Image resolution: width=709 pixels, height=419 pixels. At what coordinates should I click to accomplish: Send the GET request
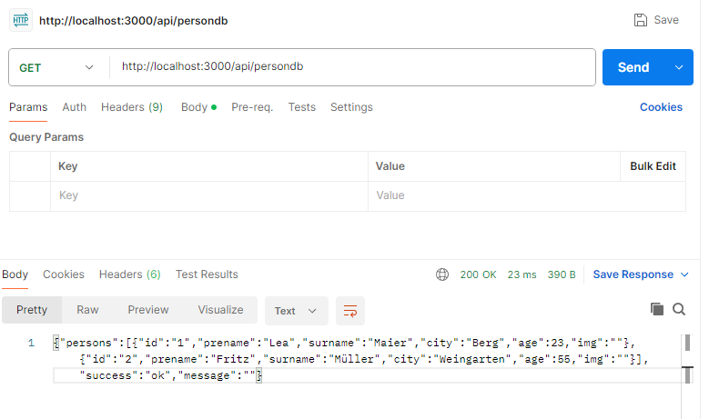click(633, 67)
